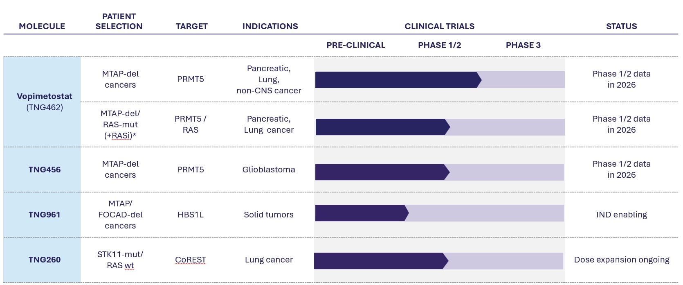Screen dimensions: 683x285
Task: Click the progress bar in the Glioblastoma row
Action: [380, 172]
